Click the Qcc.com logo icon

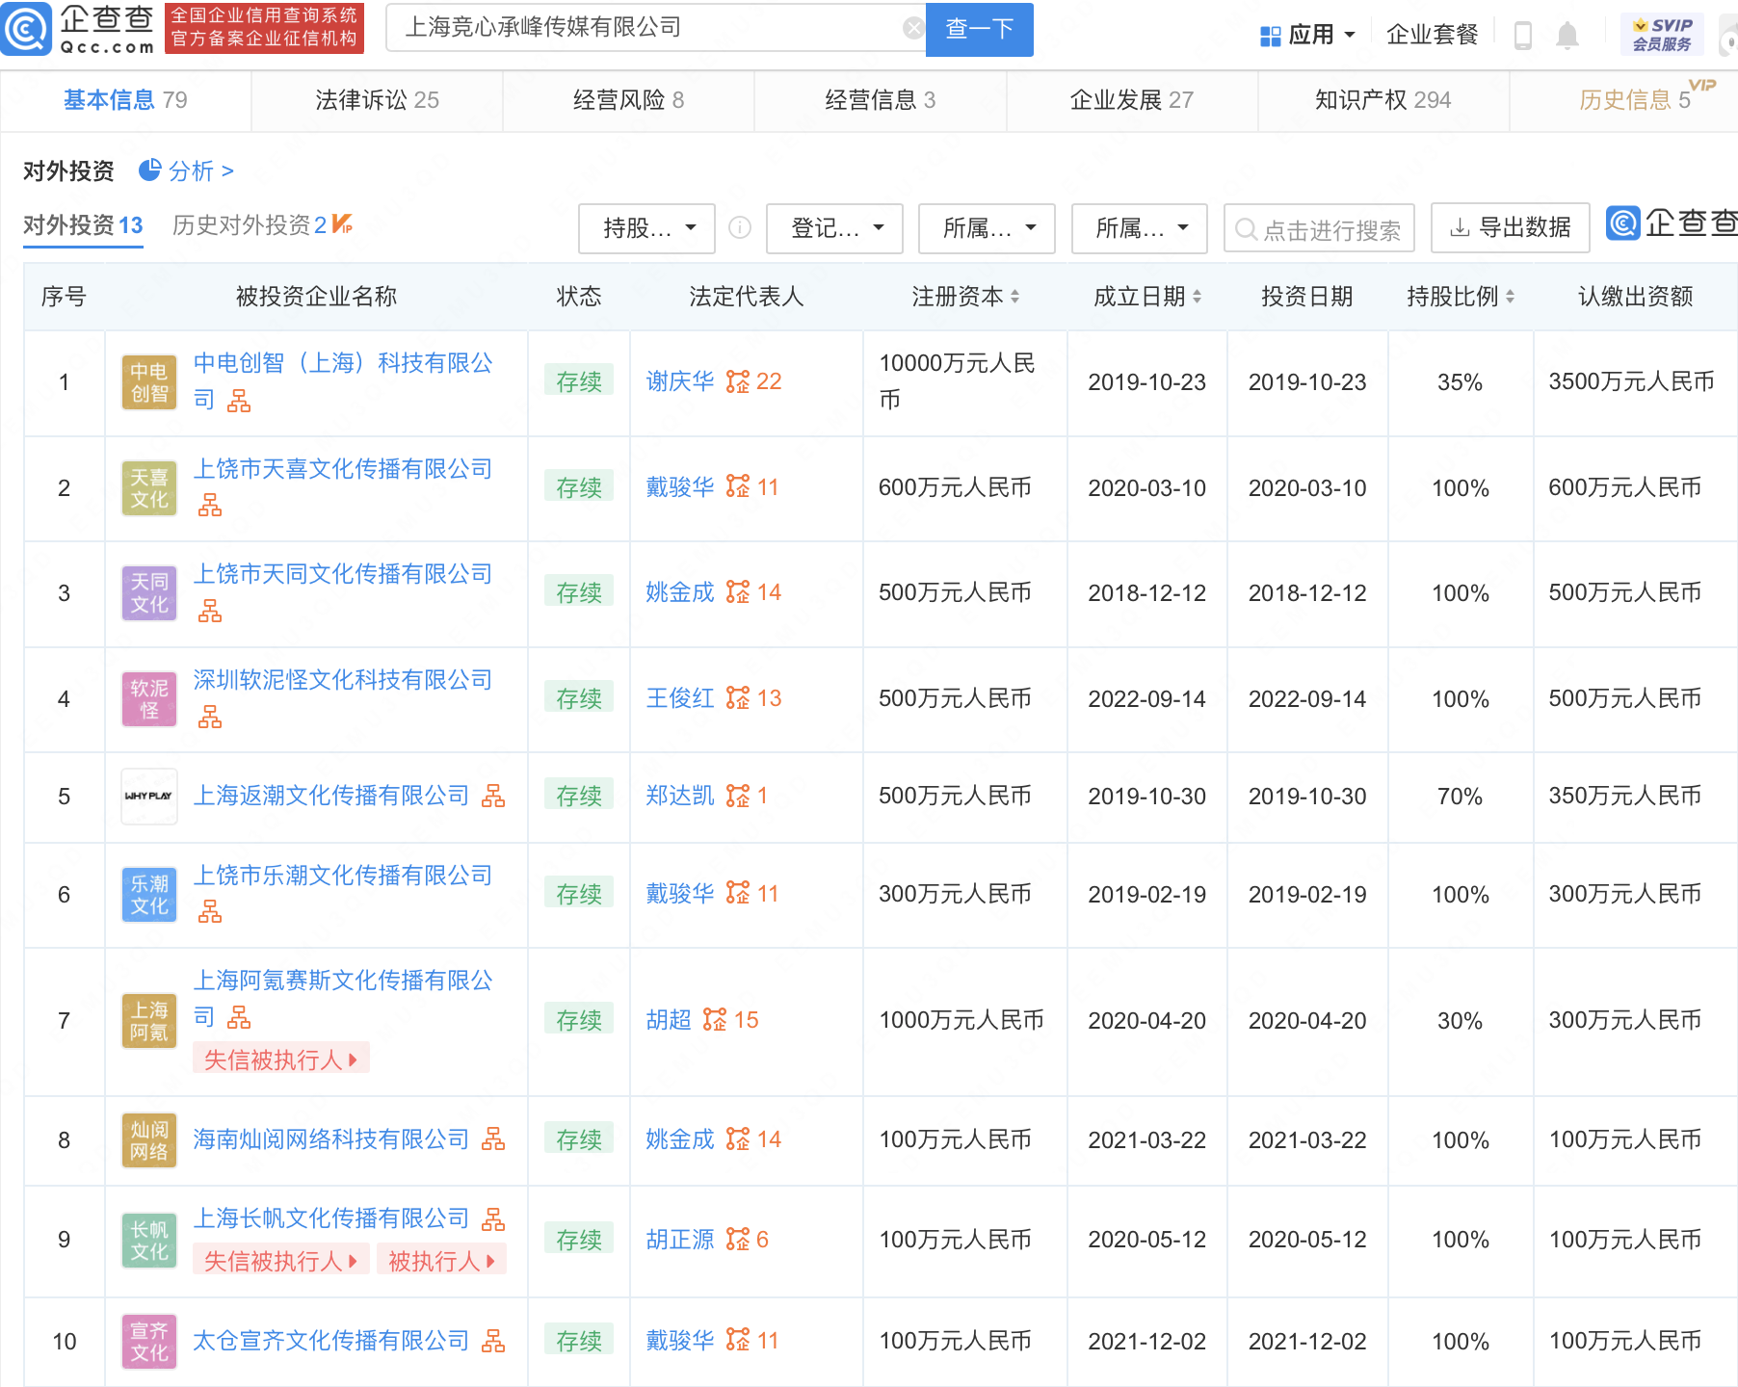(26, 29)
